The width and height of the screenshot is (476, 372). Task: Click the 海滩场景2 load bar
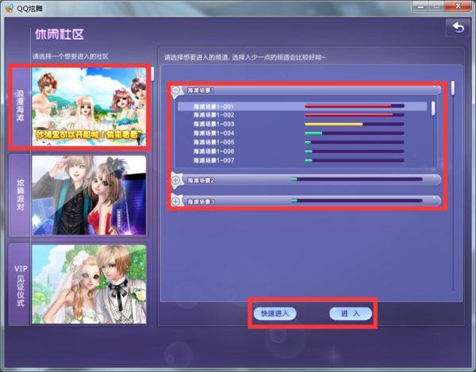(x=357, y=179)
